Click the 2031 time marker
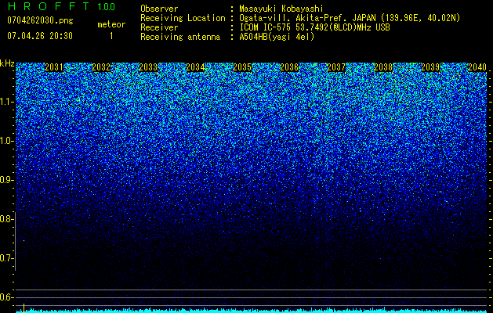This screenshot has height=313, width=493. coord(54,67)
